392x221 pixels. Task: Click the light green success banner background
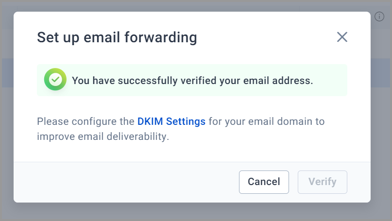click(x=192, y=80)
